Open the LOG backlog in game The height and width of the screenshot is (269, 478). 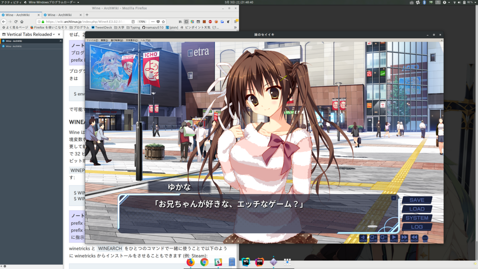pos(417,227)
